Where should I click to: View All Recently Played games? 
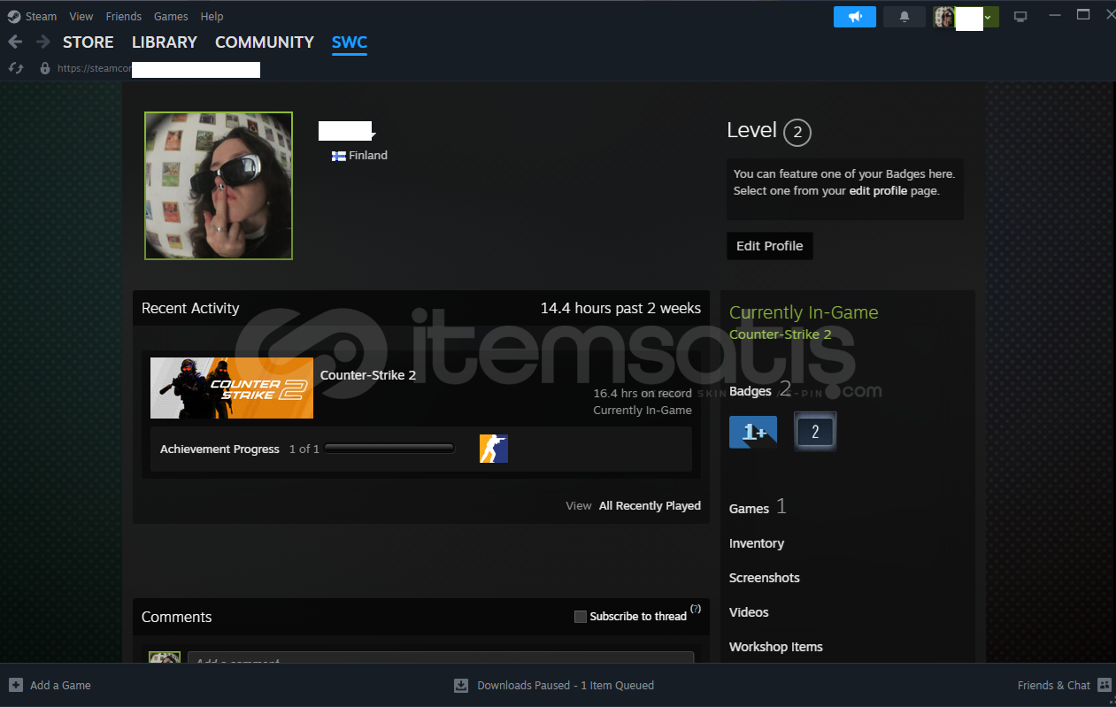coord(650,506)
